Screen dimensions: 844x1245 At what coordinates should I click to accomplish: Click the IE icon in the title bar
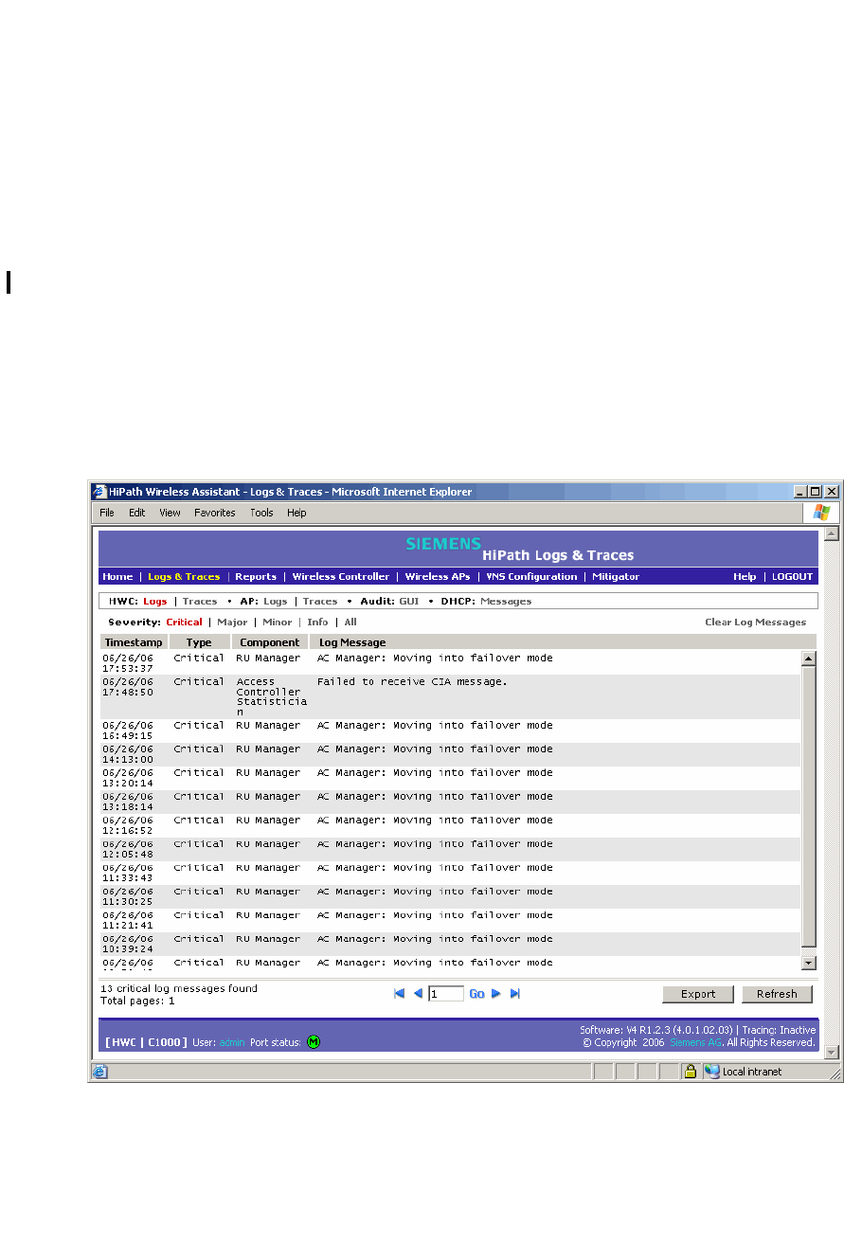click(99, 492)
